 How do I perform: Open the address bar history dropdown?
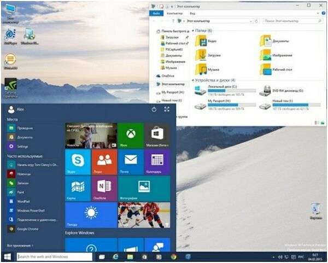250,21
